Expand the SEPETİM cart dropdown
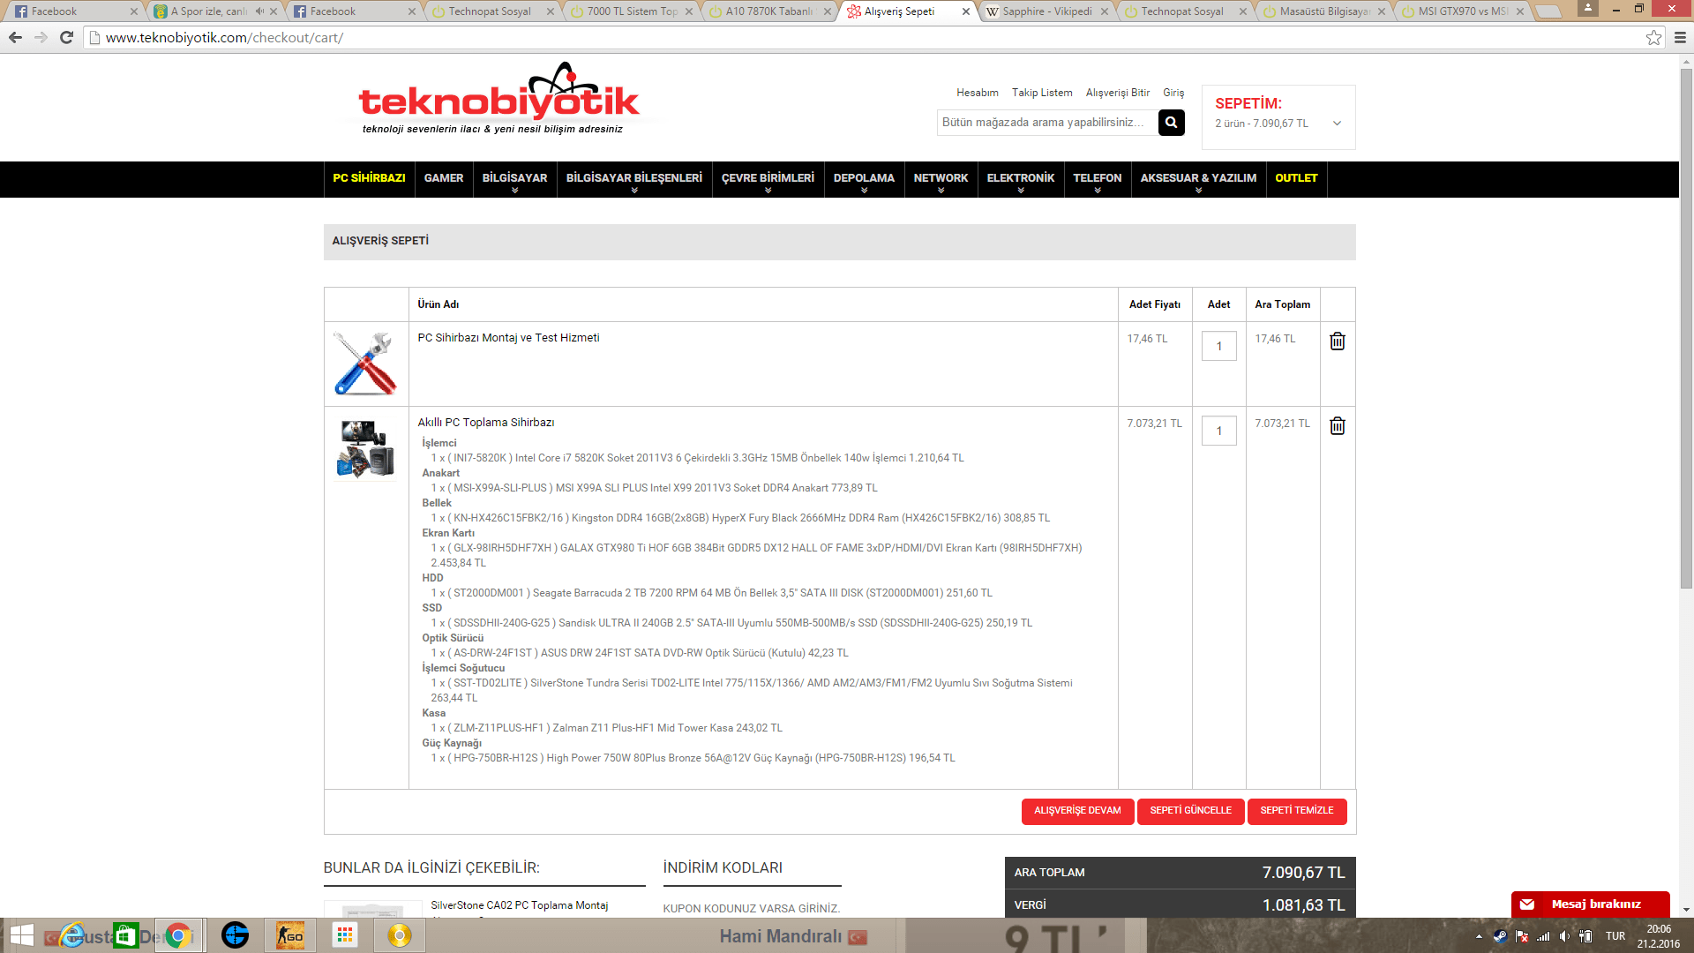1694x953 pixels. coord(1337,124)
